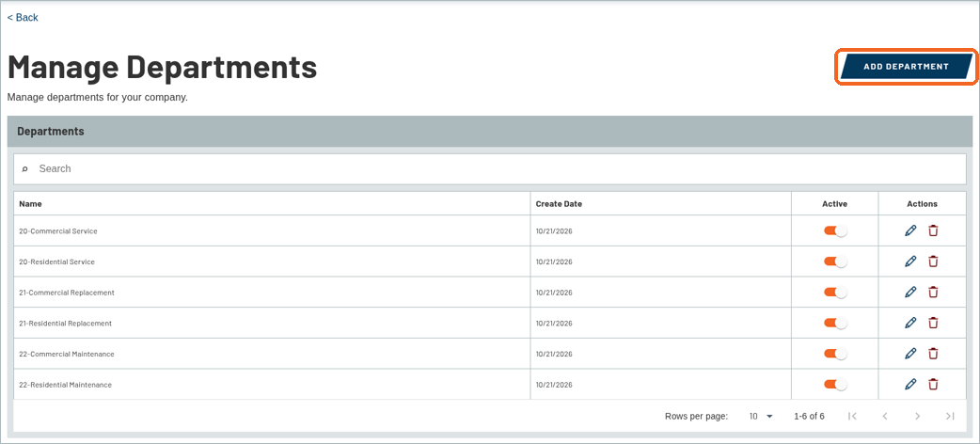
Task: Click into the Search departments field
Action: pyautogui.click(x=489, y=168)
